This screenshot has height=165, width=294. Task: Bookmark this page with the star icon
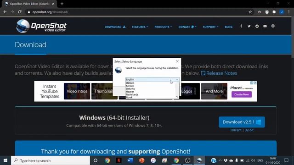pos(250,12)
